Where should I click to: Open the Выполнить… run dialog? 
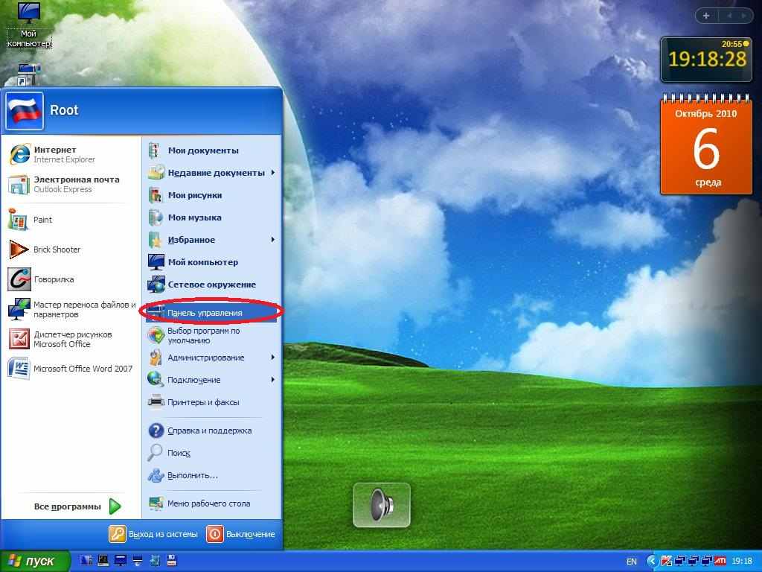(x=212, y=475)
